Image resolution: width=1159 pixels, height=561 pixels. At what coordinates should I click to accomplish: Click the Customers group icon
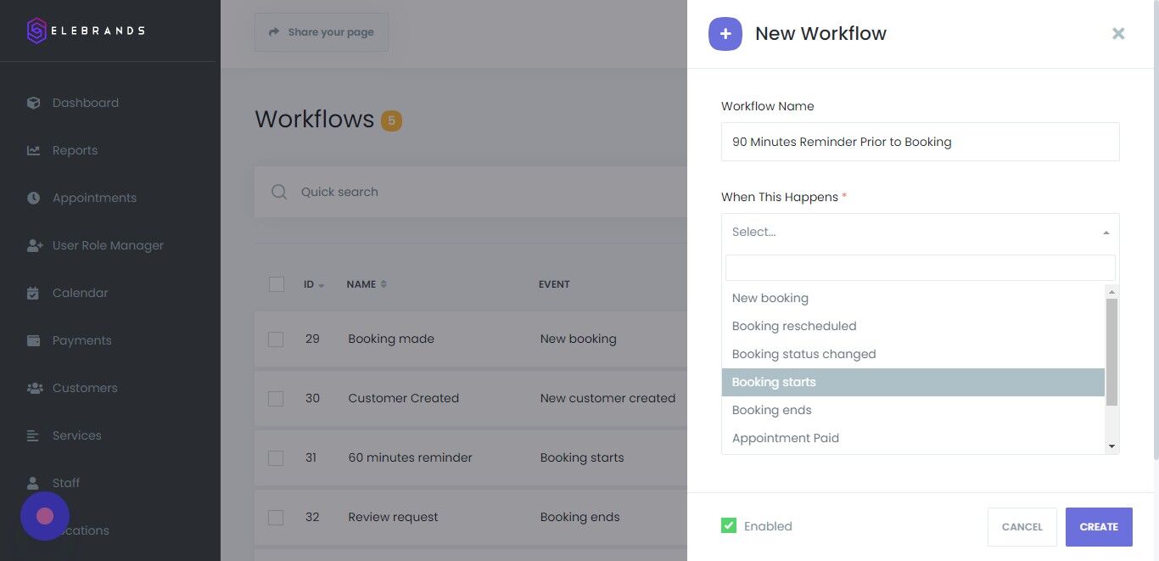tap(34, 388)
